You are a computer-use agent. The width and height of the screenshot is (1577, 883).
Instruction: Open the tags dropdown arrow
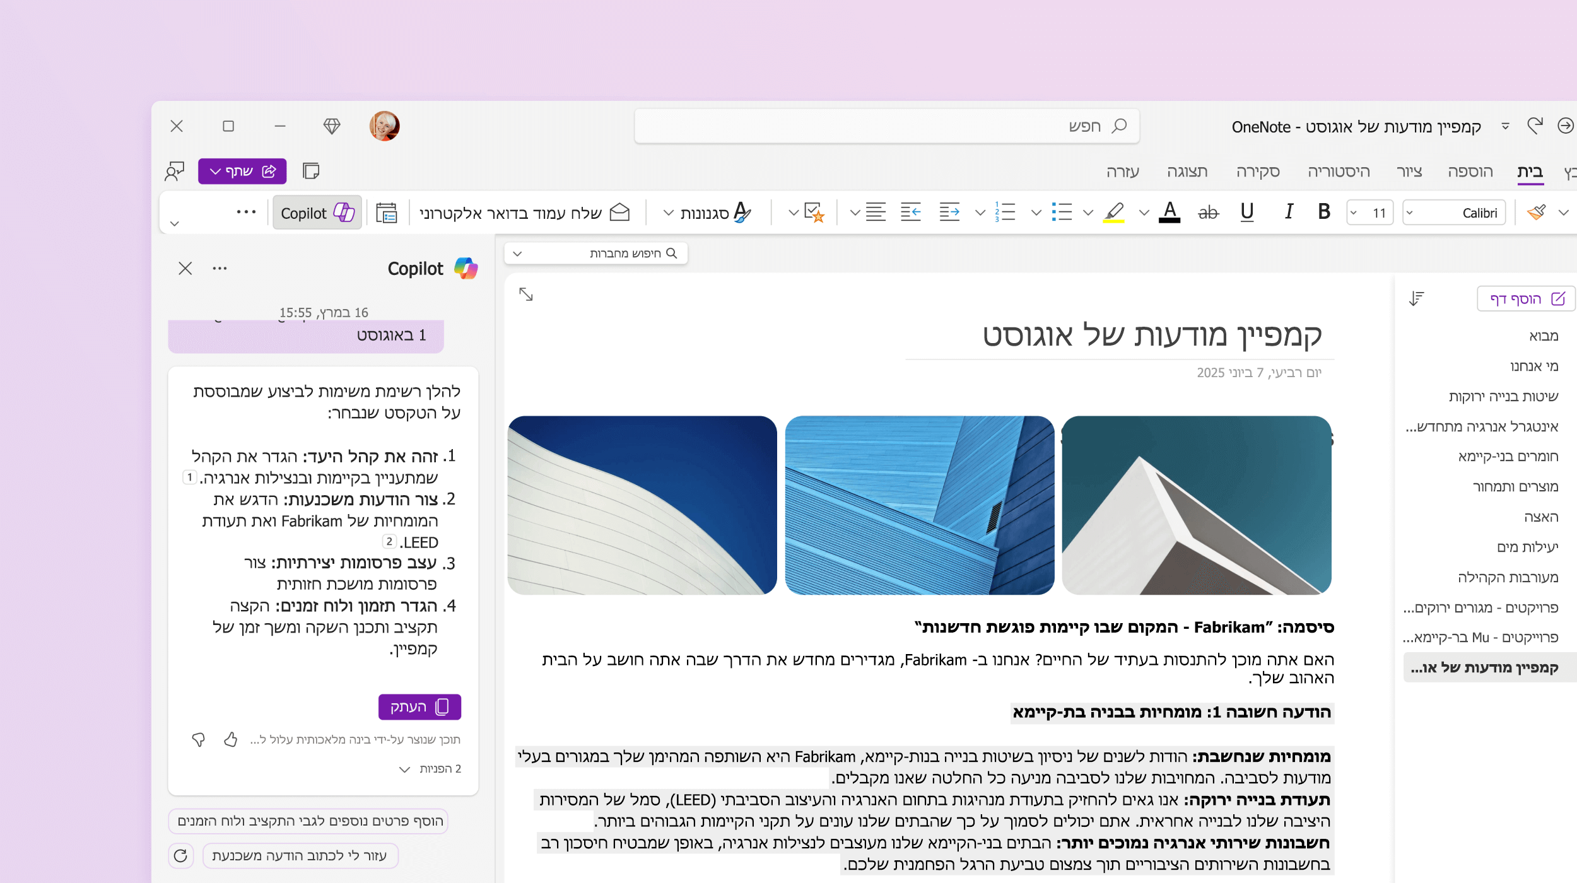pyautogui.click(x=793, y=213)
